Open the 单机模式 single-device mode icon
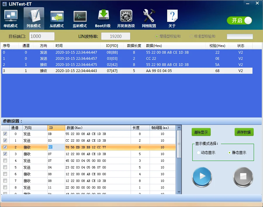 point(11,18)
